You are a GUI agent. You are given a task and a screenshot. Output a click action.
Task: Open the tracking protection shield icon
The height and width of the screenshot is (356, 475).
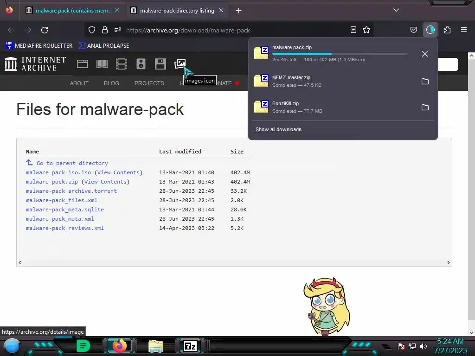92,30
